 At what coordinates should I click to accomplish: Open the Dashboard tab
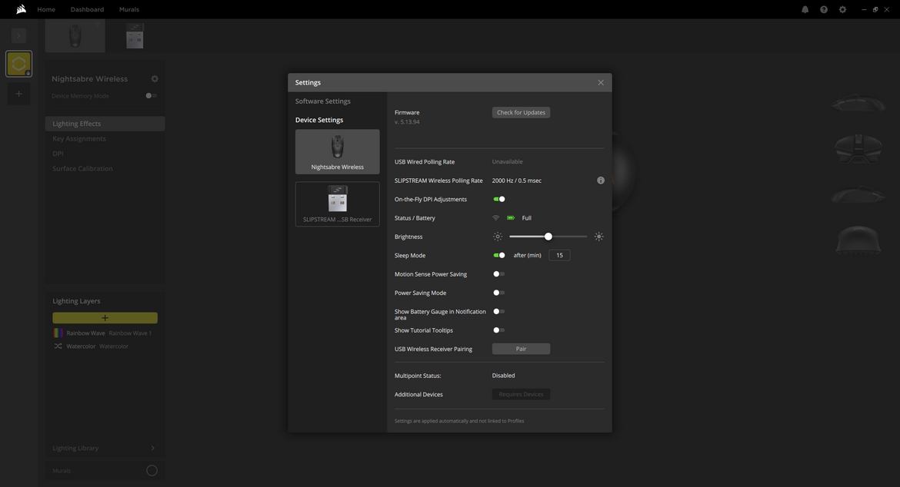click(87, 9)
